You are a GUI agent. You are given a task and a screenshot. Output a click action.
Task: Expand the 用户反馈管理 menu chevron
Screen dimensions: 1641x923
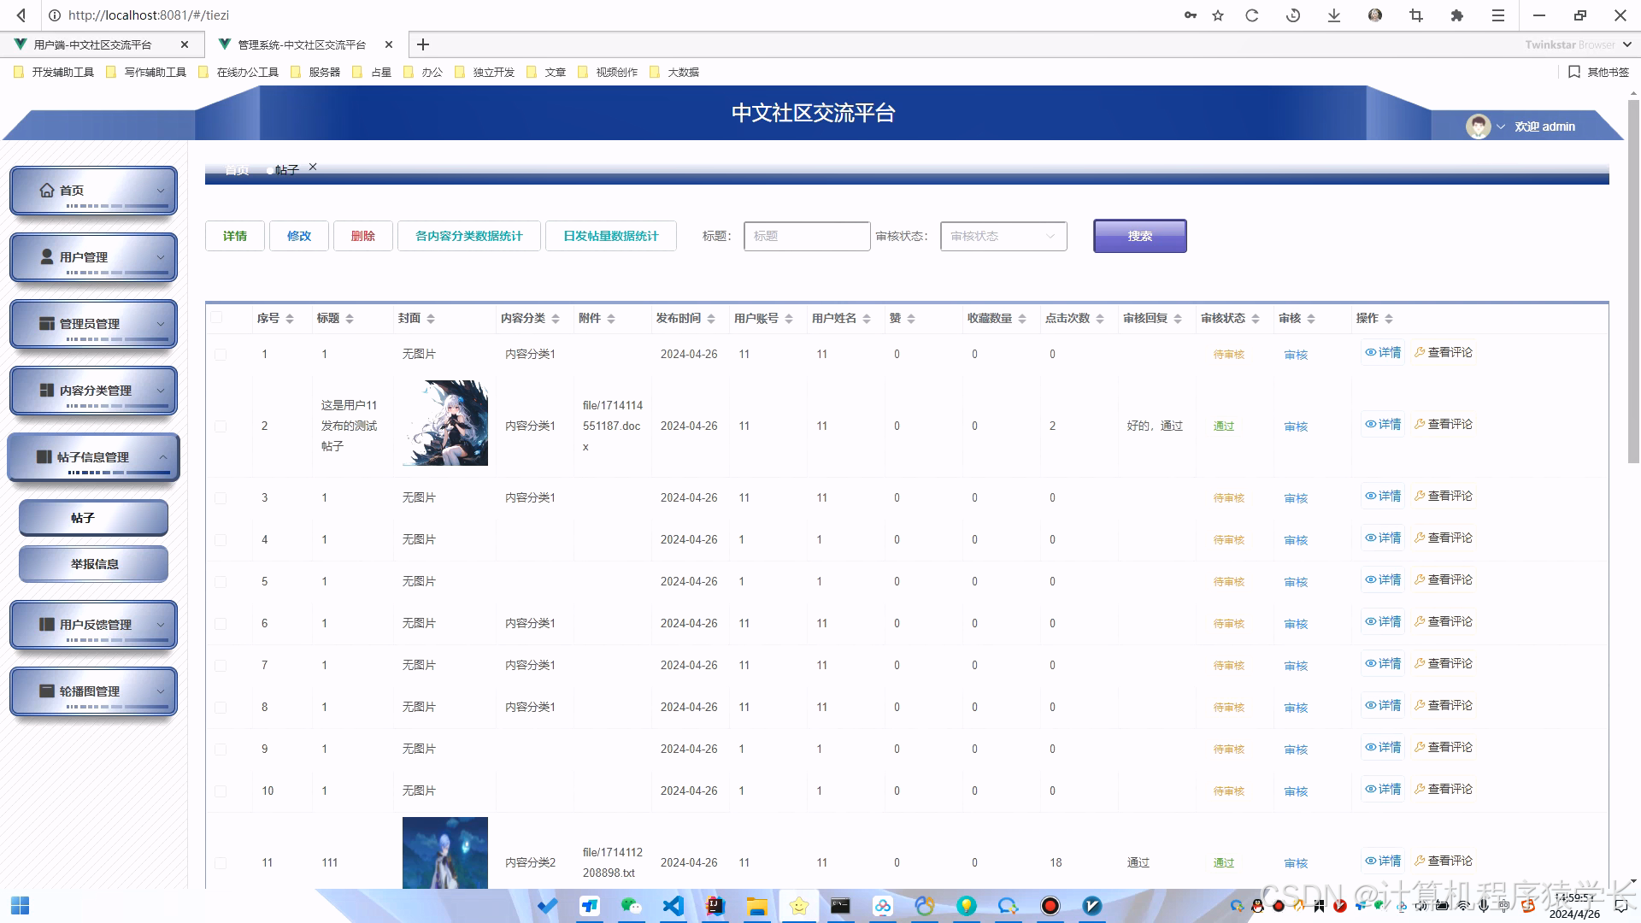(162, 624)
